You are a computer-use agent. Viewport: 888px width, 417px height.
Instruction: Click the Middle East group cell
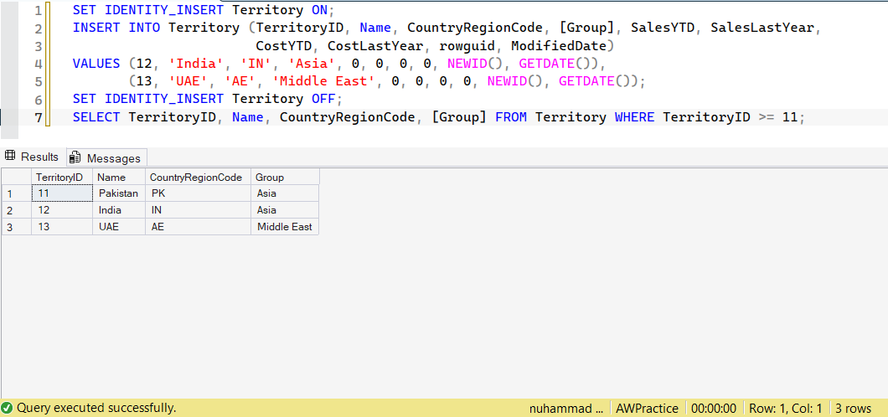[x=285, y=227]
